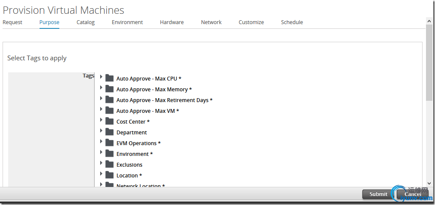Click the Cancel button
Image resolution: width=435 pixels, height=205 pixels.
(413, 194)
